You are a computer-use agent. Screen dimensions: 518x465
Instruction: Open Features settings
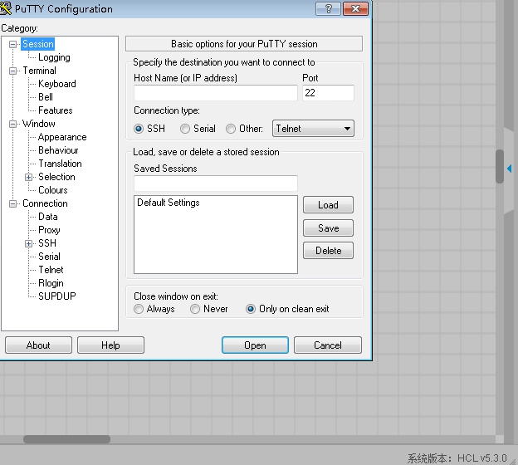coord(56,110)
